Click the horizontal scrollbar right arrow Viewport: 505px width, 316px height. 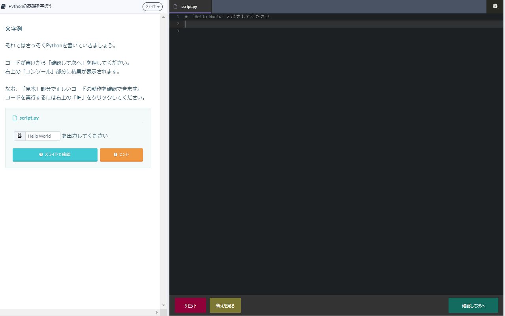pos(157,312)
